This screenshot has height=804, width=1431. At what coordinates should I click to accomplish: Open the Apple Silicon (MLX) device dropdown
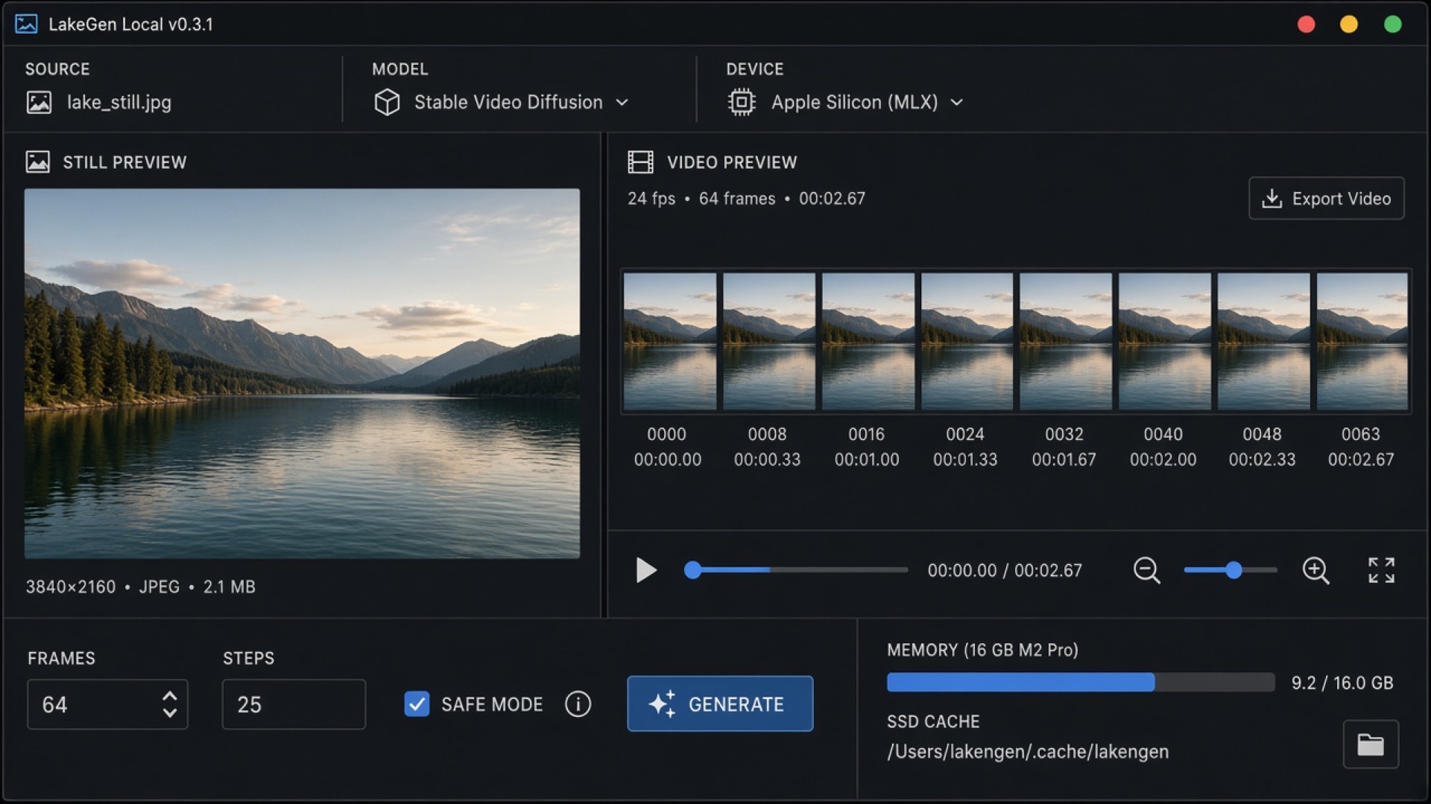click(846, 102)
